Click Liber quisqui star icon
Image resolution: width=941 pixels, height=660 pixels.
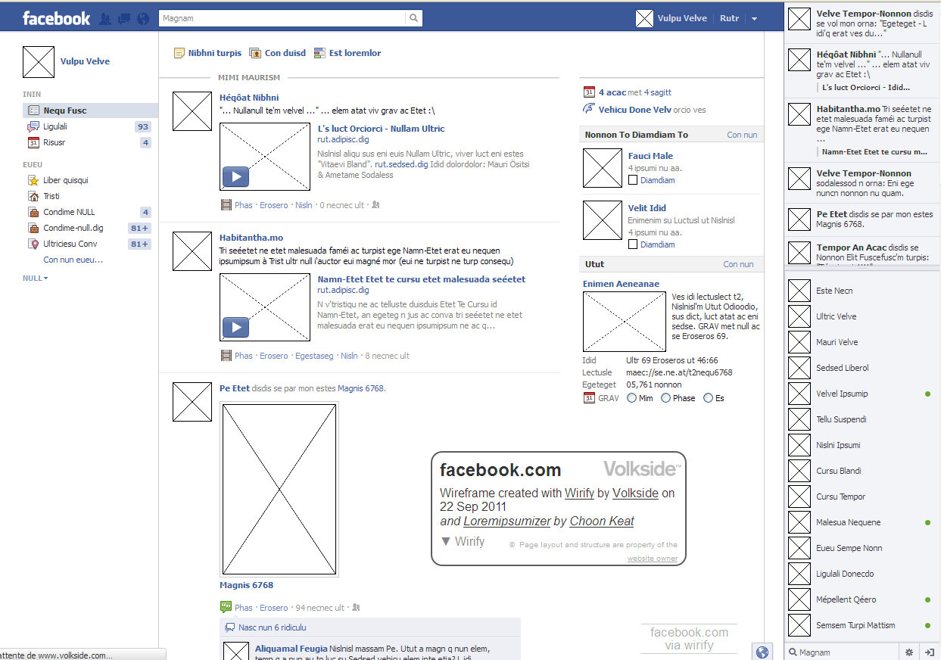click(33, 180)
